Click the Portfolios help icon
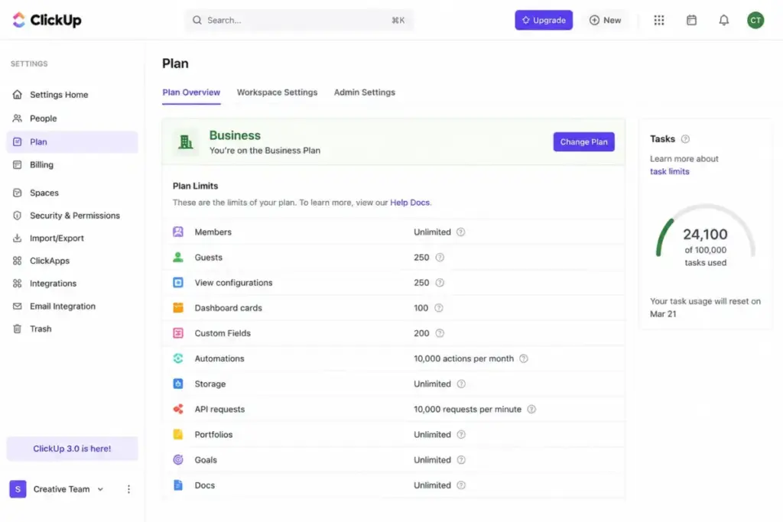This screenshot has width=783, height=522. coord(461,435)
